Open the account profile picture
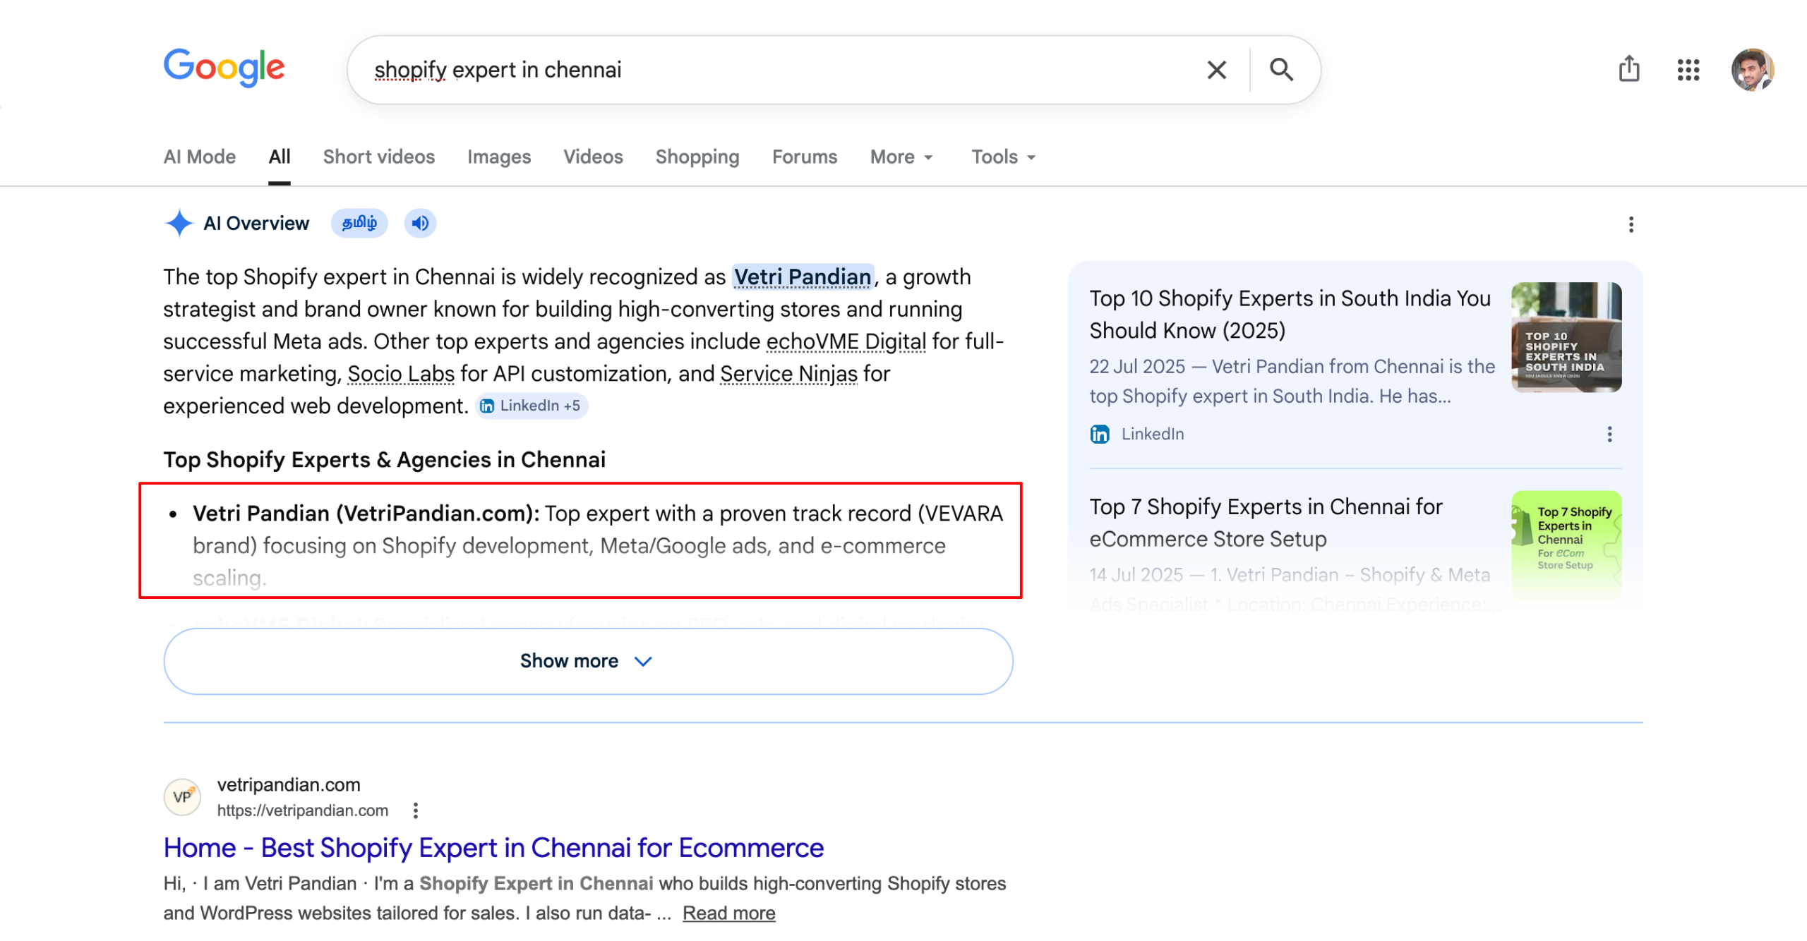 pos(1752,70)
